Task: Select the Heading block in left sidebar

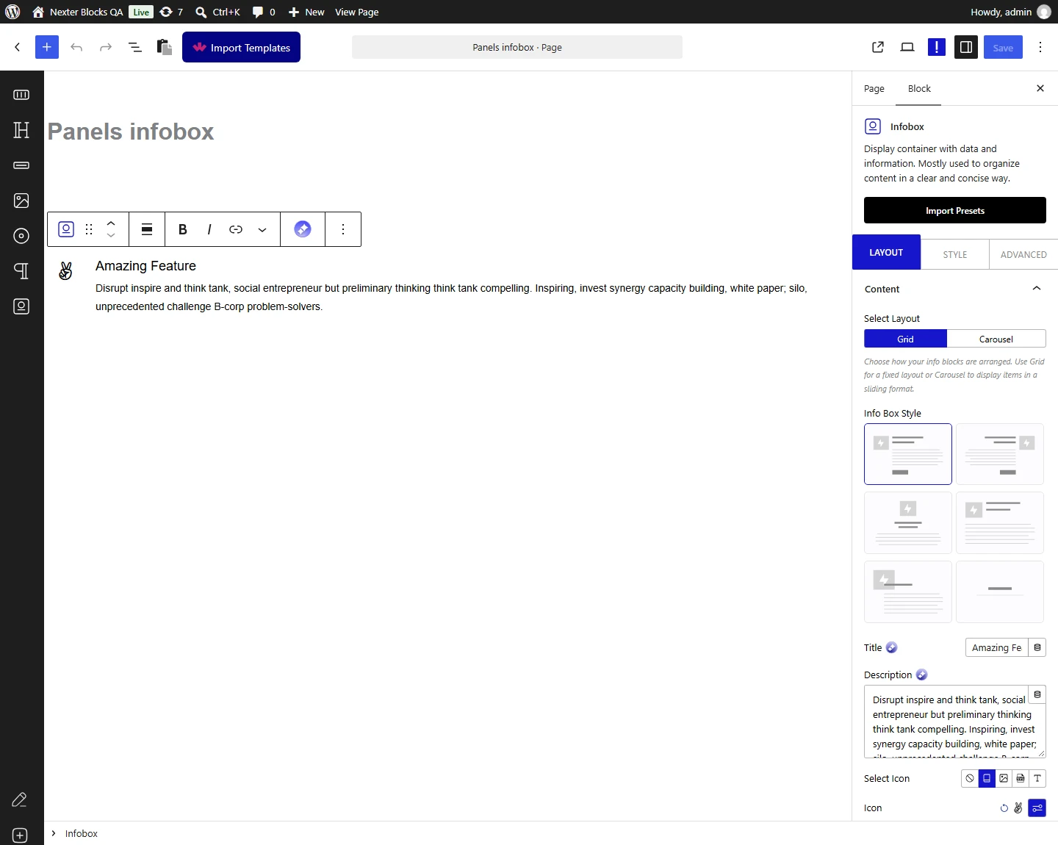Action: point(21,130)
